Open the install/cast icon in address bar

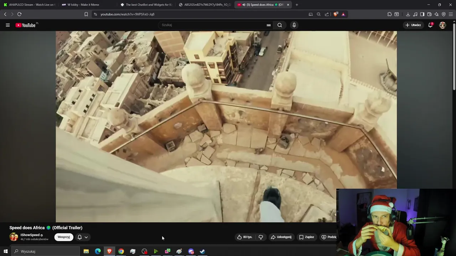click(x=311, y=14)
